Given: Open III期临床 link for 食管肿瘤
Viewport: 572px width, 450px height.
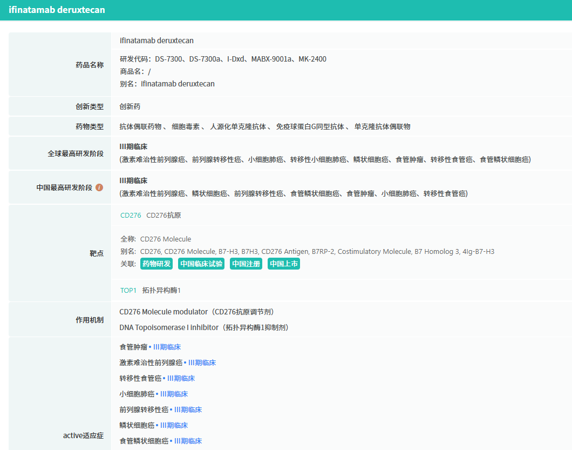Looking at the screenshot, I should (167, 347).
